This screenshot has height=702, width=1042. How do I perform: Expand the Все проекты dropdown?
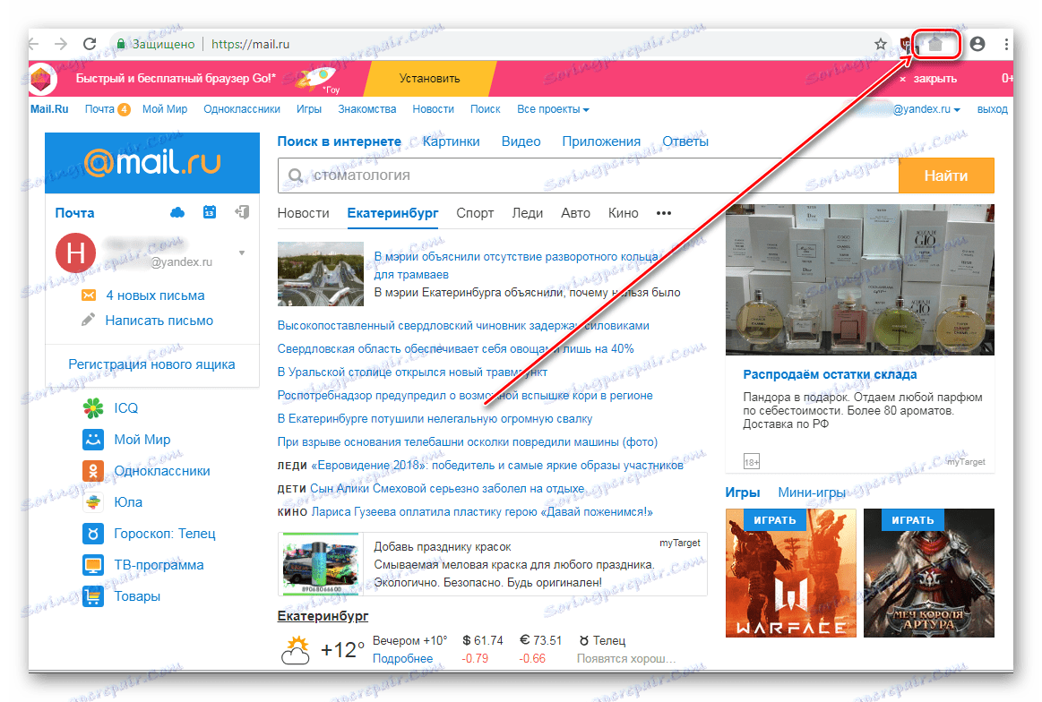tap(553, 109)
